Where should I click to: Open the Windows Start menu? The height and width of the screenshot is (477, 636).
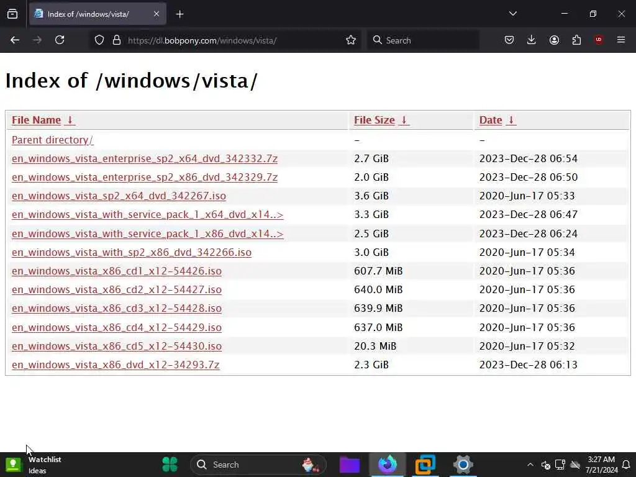coord(170,465)
